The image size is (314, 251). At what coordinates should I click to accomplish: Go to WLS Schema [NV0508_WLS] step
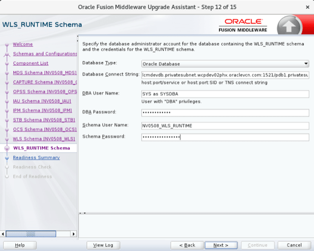(44, 139)
